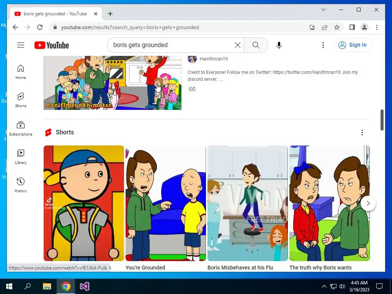Show next Shorts with arrow

coord(368,204)
